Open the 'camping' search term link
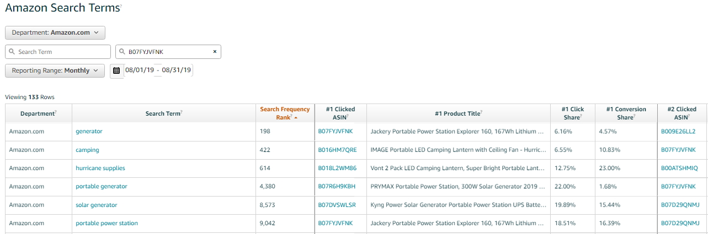The width and height of the screenshot is (708, 234). click(x=87, y=150)
